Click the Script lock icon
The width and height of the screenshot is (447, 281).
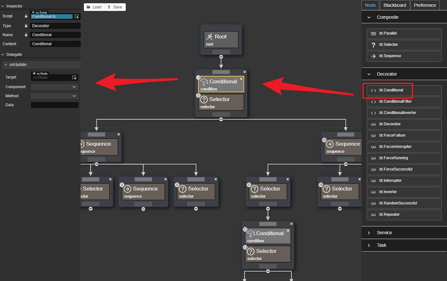click(x=26, y=16)
